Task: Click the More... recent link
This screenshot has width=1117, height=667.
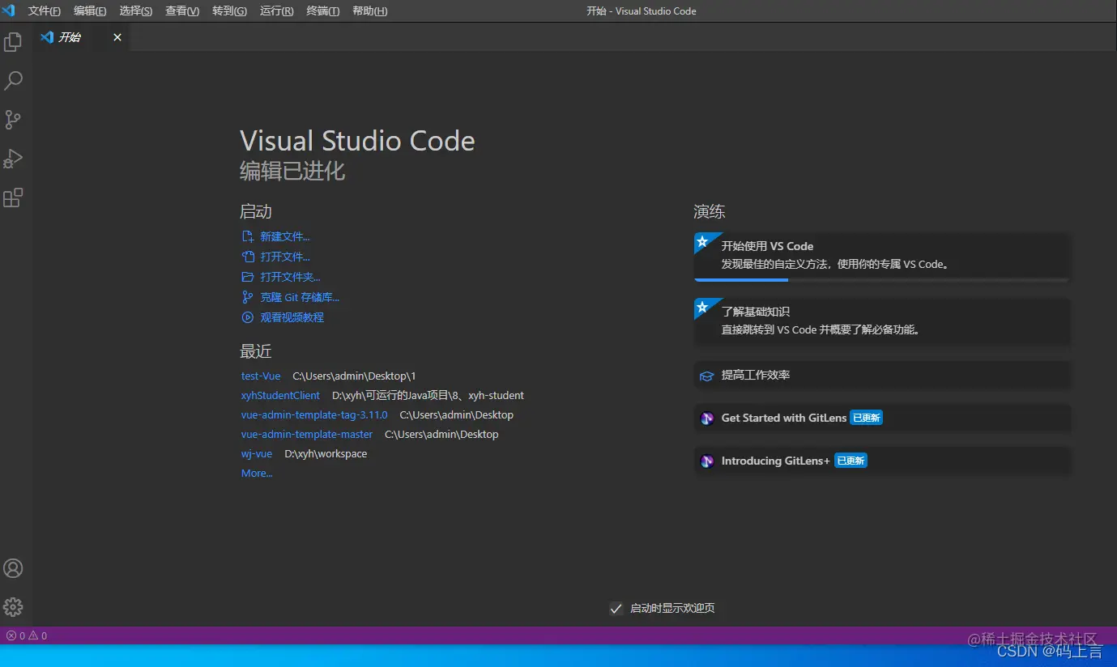Action: [x=257, y=473]
